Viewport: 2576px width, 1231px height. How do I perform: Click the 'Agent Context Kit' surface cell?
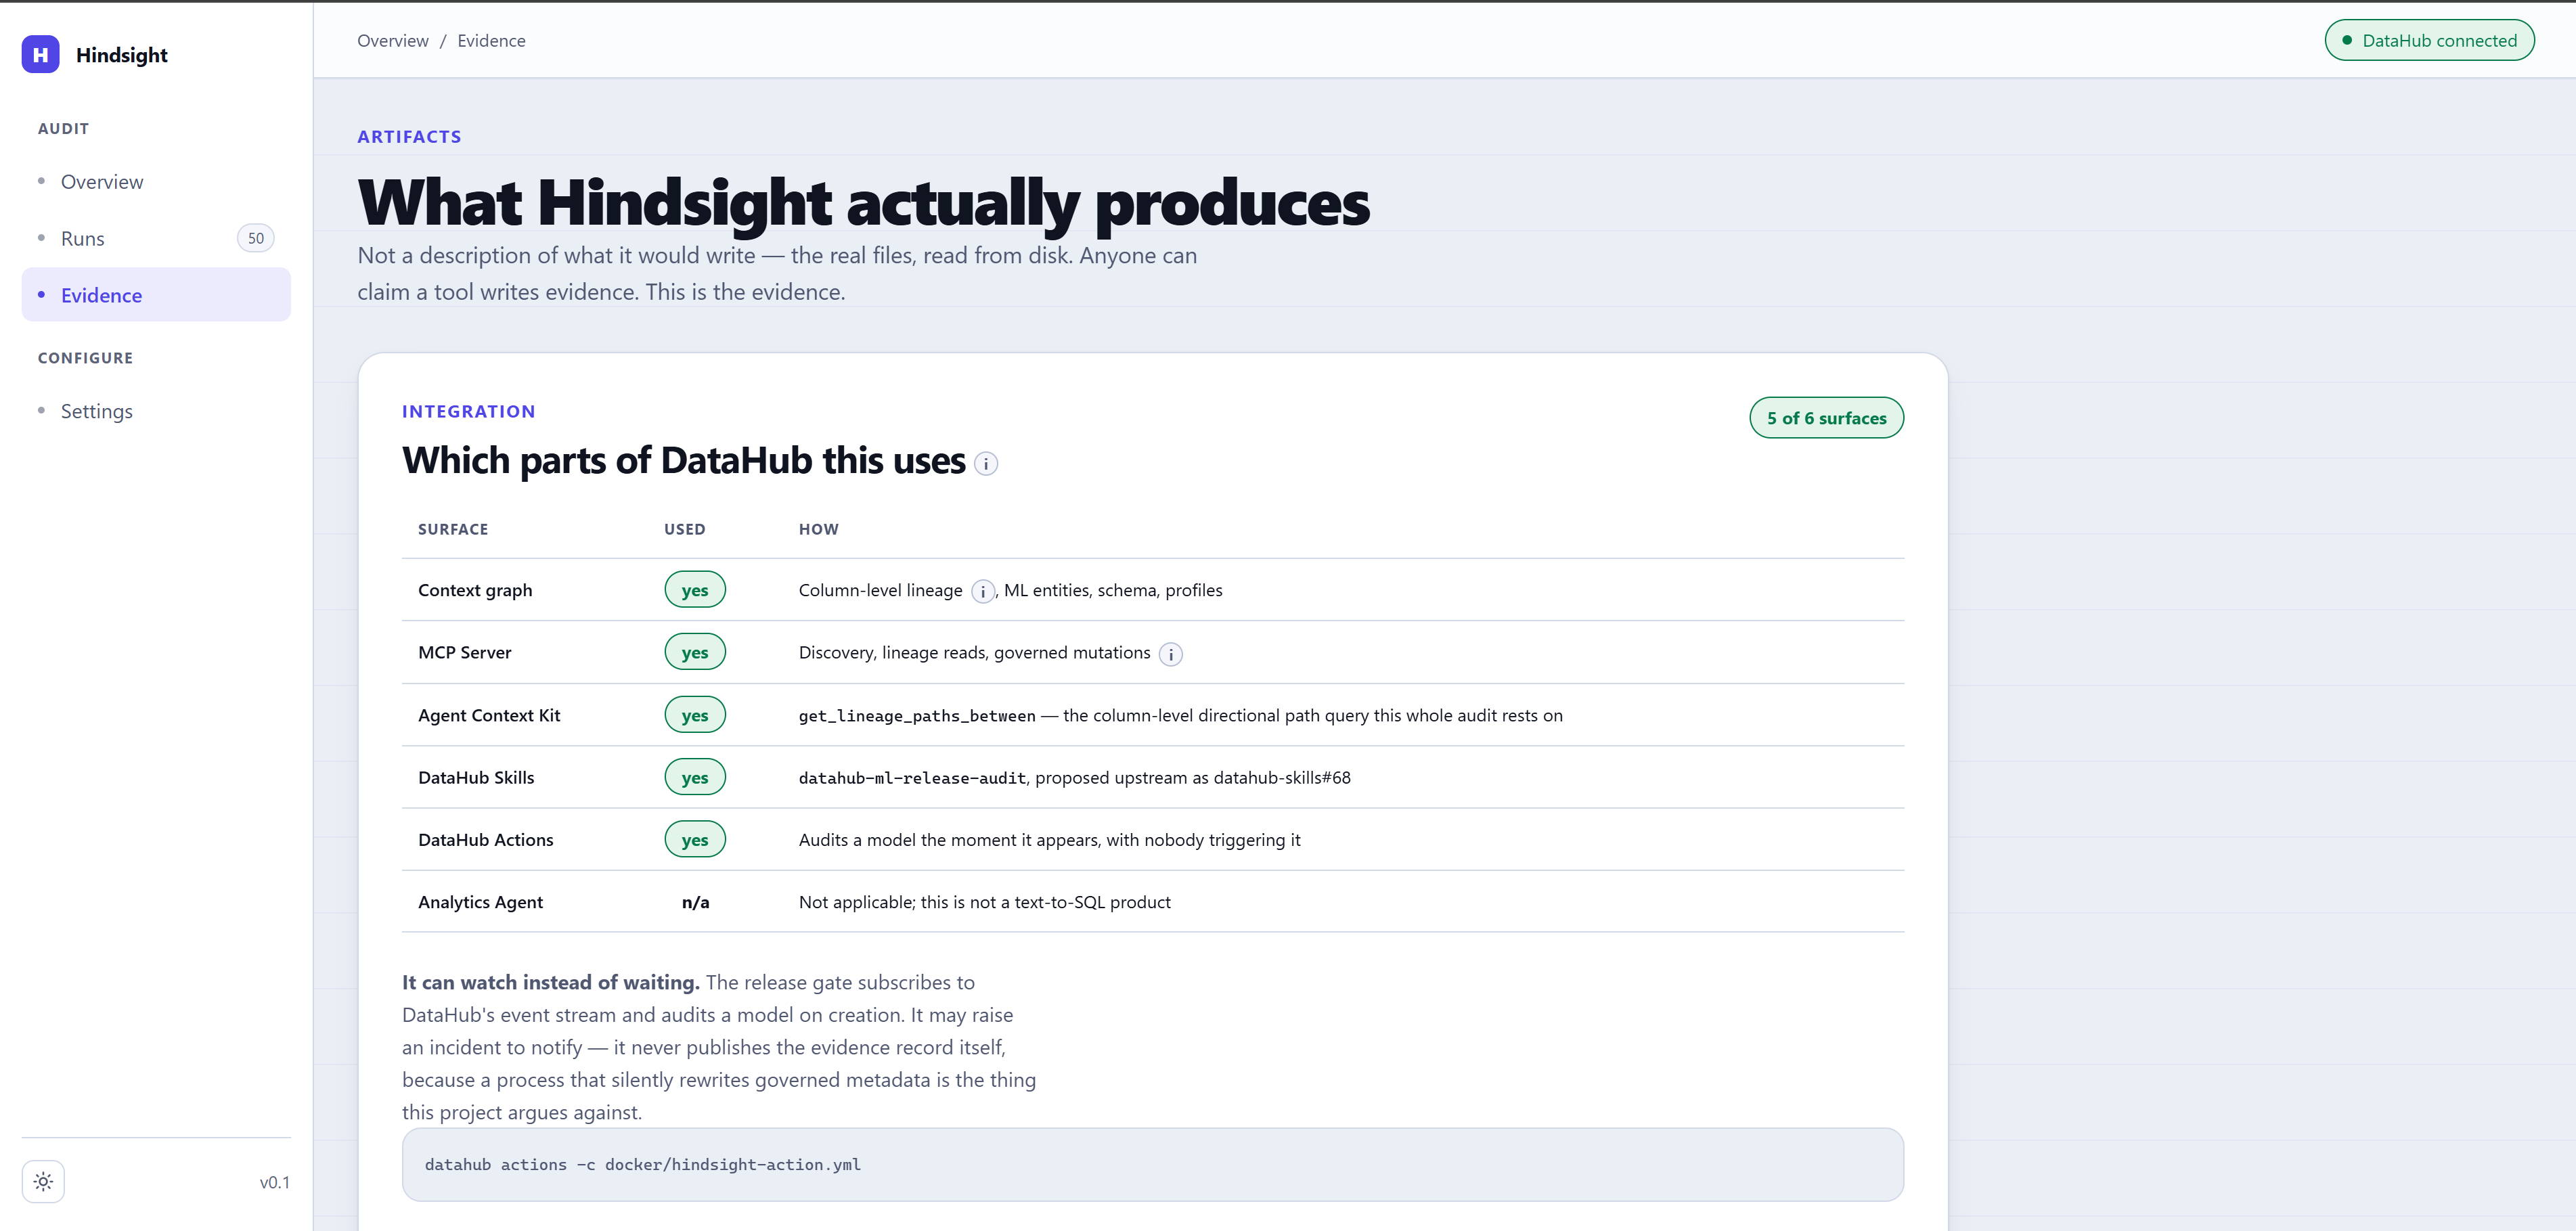point(489,715)
